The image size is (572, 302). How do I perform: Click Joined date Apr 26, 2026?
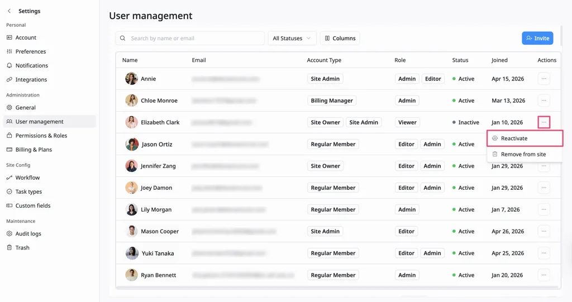508,231
